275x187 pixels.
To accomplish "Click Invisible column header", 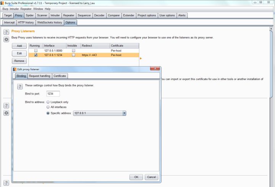I will pyautogui.click(x=73, y=46).
